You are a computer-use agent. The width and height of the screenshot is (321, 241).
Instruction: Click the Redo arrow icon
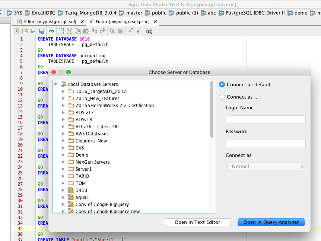[x=102, y=31]
